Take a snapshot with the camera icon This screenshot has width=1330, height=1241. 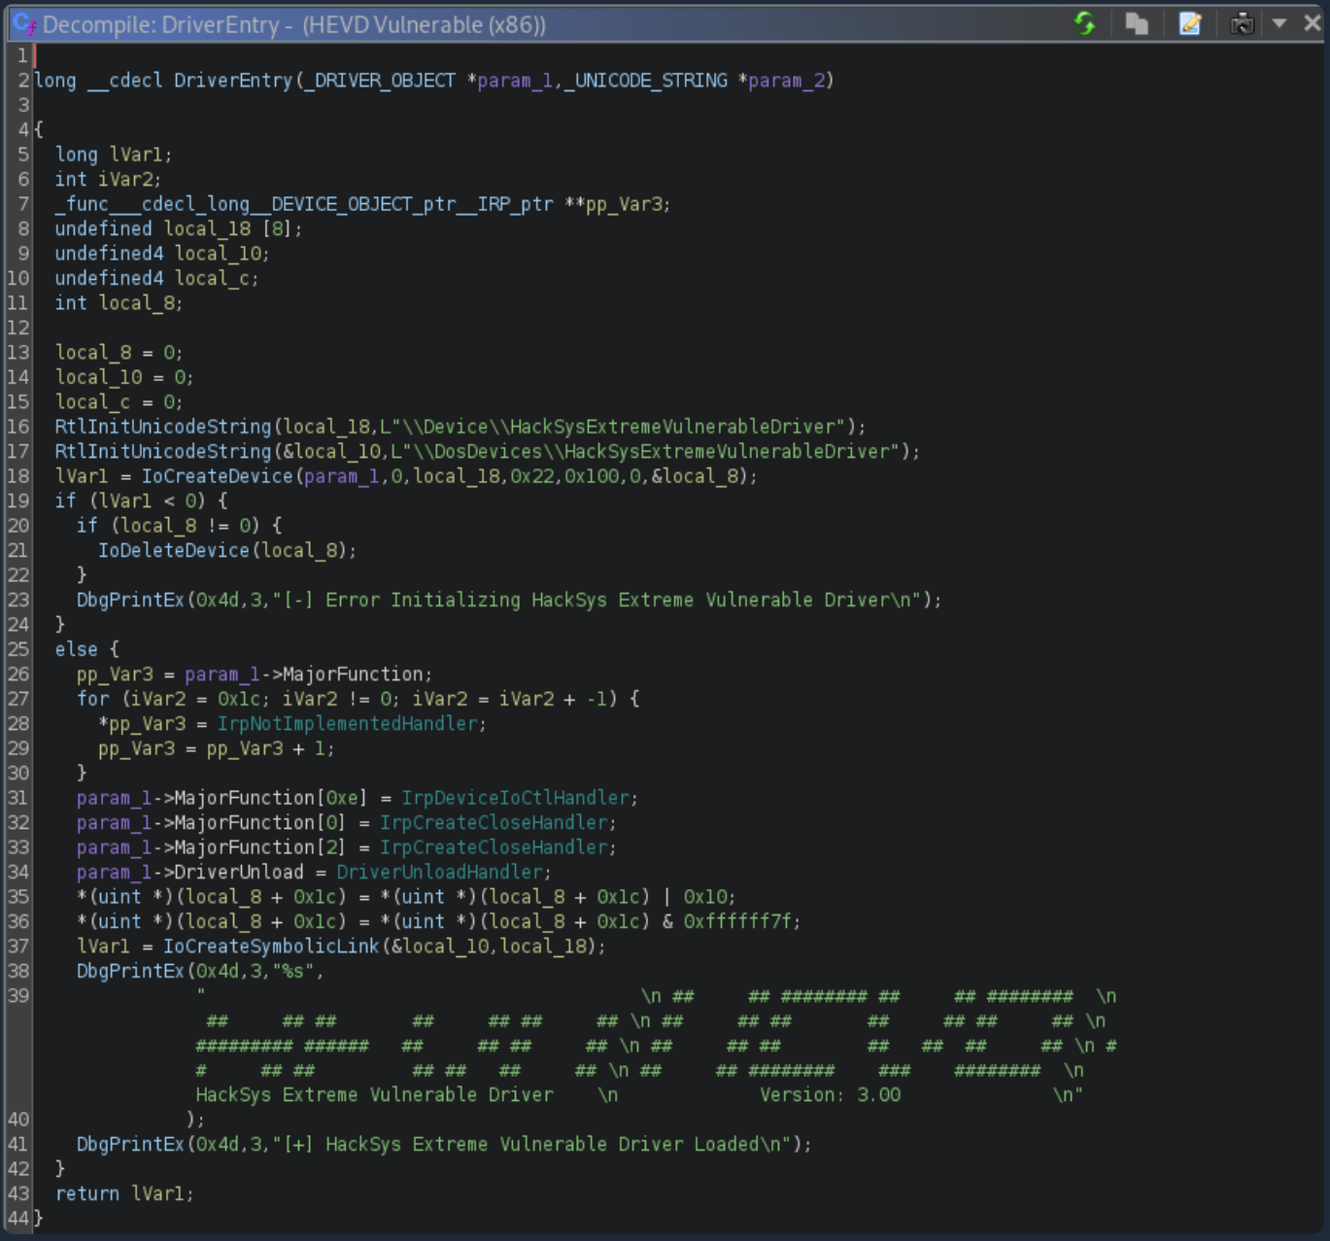(x=1242, y=23)
